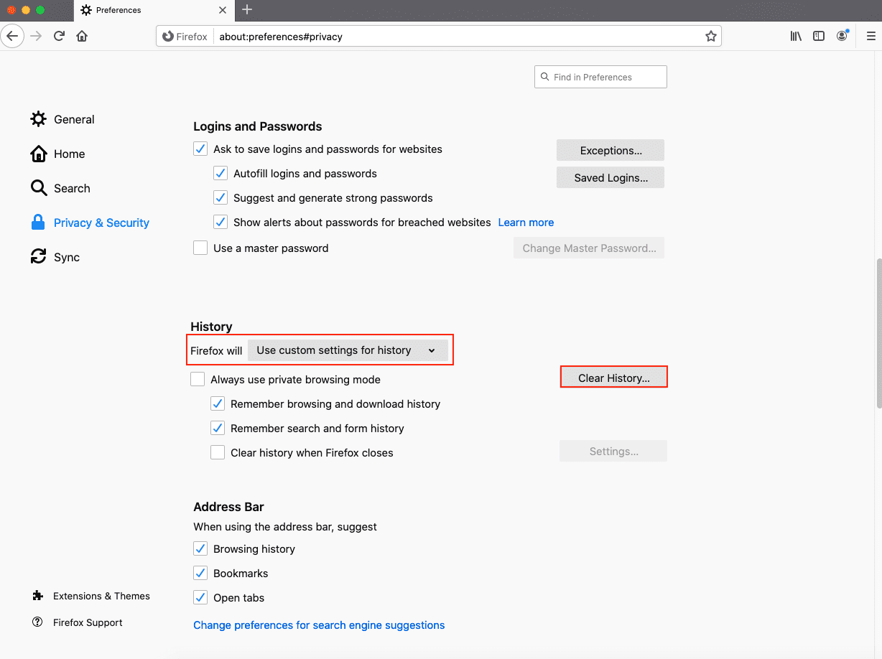Screen dimensions: 882x659
Task: Open the Firefox account icon
Action: point(842,36)
